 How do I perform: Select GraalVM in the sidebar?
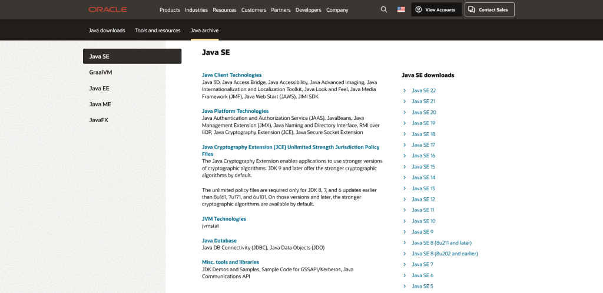click(x=101, y=72)
